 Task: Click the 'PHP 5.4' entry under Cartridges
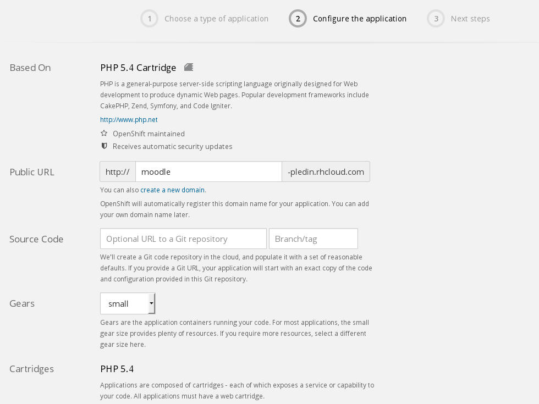pyautogui.click(x=117, y=369)
